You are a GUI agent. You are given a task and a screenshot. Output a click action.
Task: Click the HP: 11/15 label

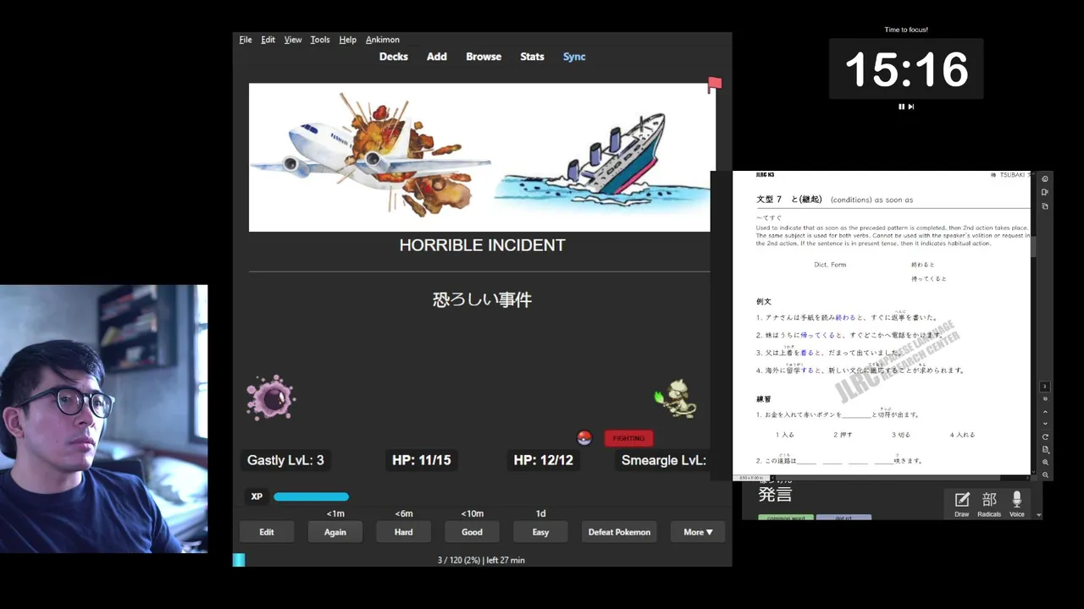[x=421, y=460]
